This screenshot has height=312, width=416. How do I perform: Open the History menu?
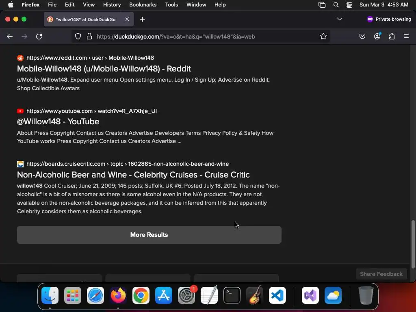(112, 4)
